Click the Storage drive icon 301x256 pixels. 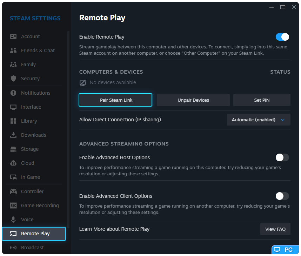(13, 149)
